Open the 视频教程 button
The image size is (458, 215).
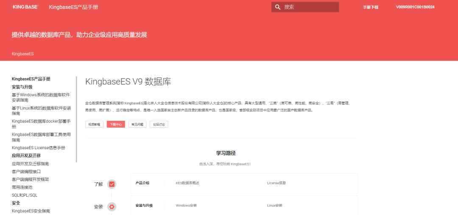pos(94,124)
